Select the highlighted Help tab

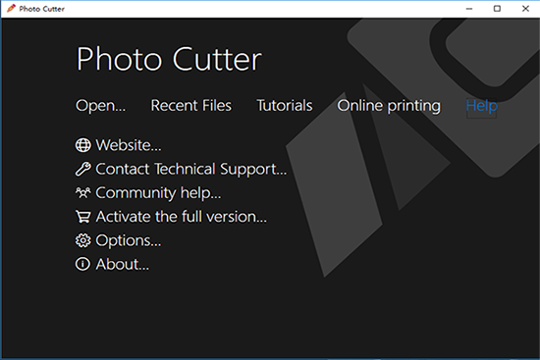tap(481, 106)
